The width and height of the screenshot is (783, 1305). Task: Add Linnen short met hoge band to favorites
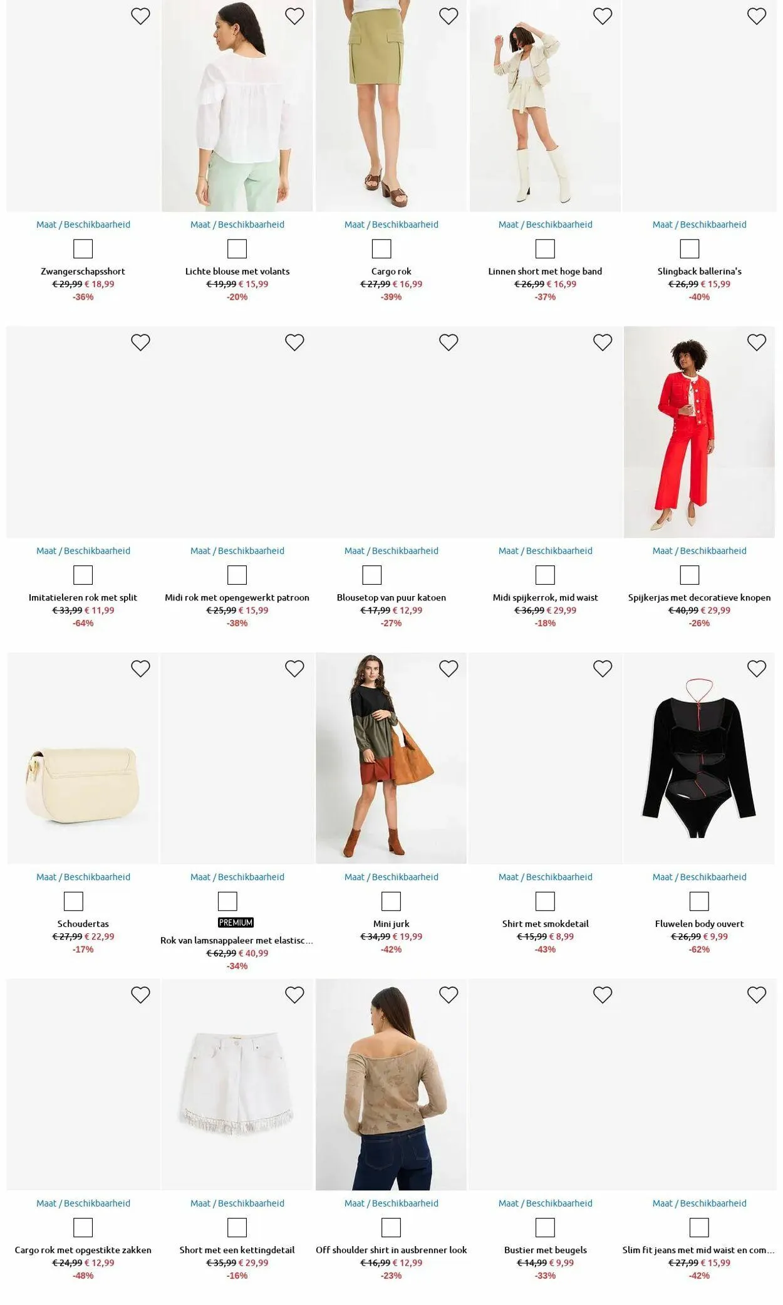[603, 16]
